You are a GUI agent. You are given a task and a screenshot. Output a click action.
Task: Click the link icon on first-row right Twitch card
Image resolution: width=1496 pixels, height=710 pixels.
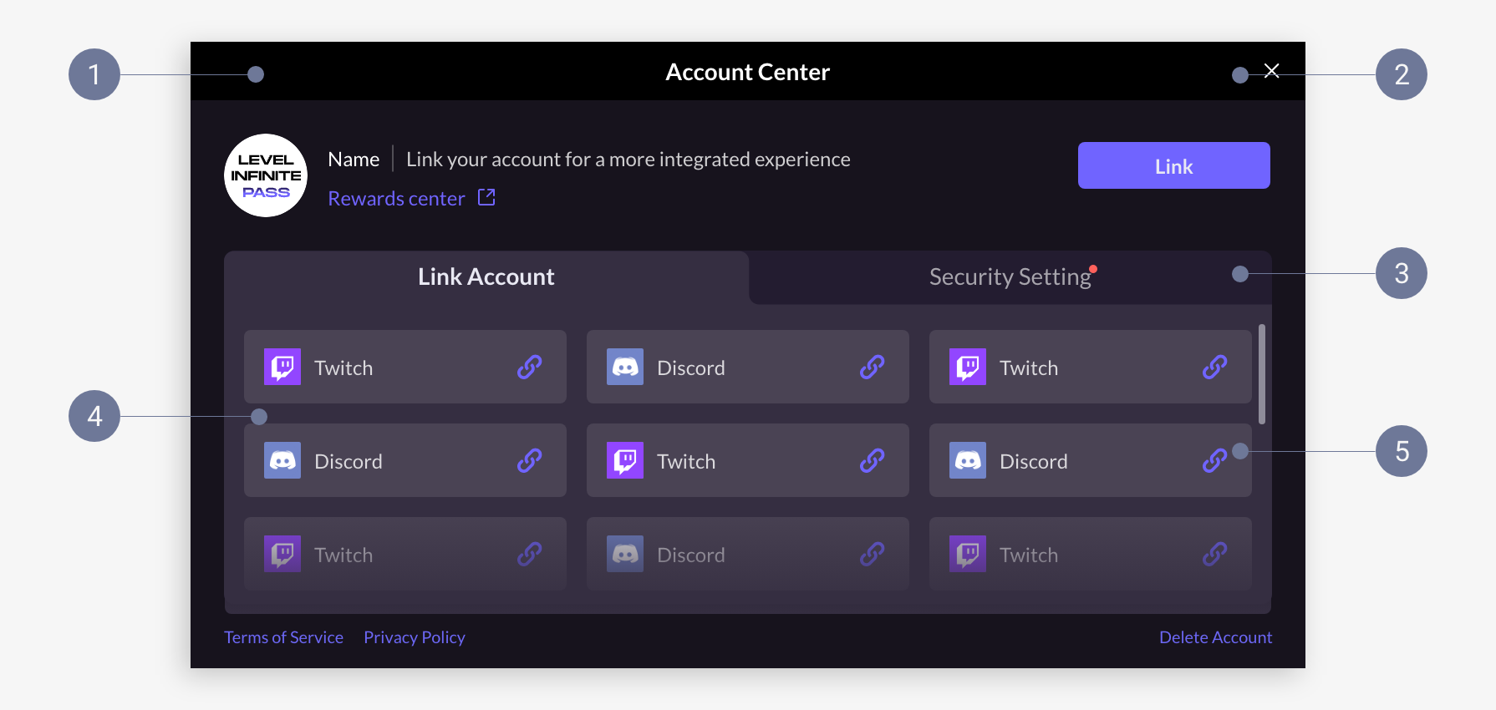coord(1214,367)
